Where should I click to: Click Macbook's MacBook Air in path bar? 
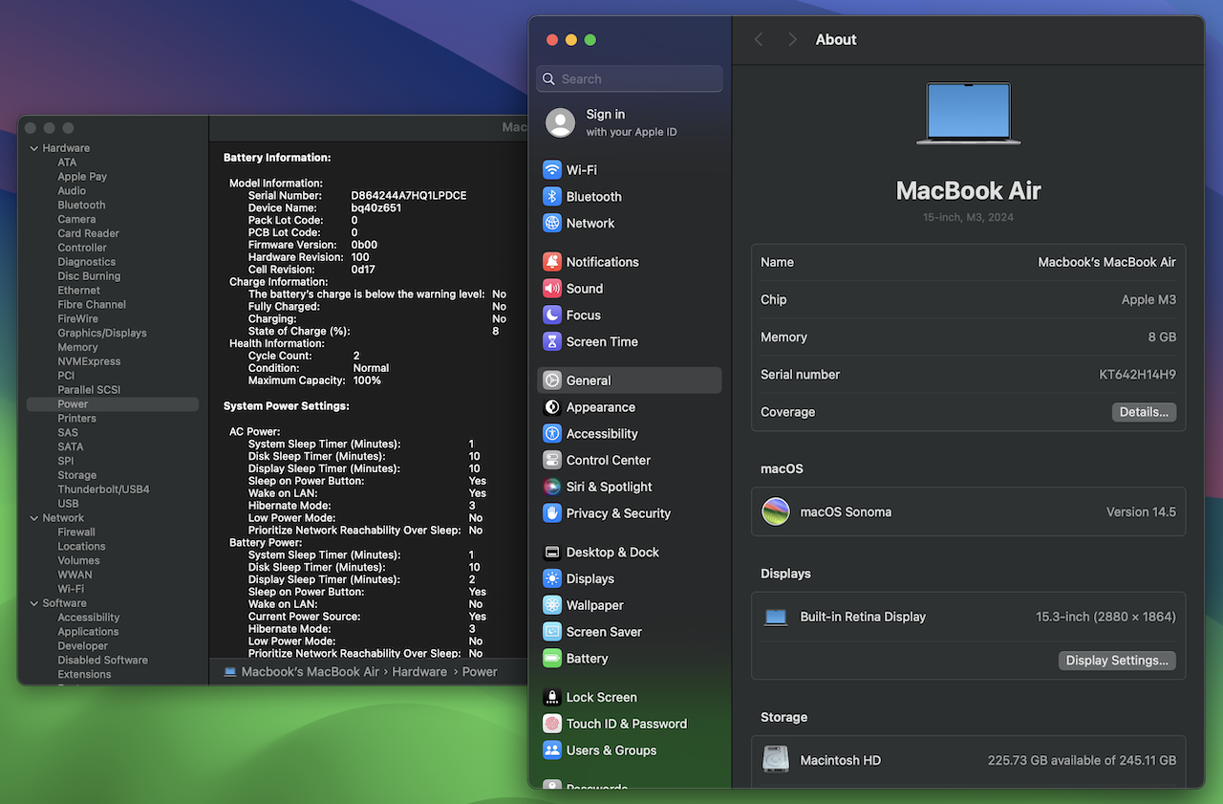pos(311,672)
